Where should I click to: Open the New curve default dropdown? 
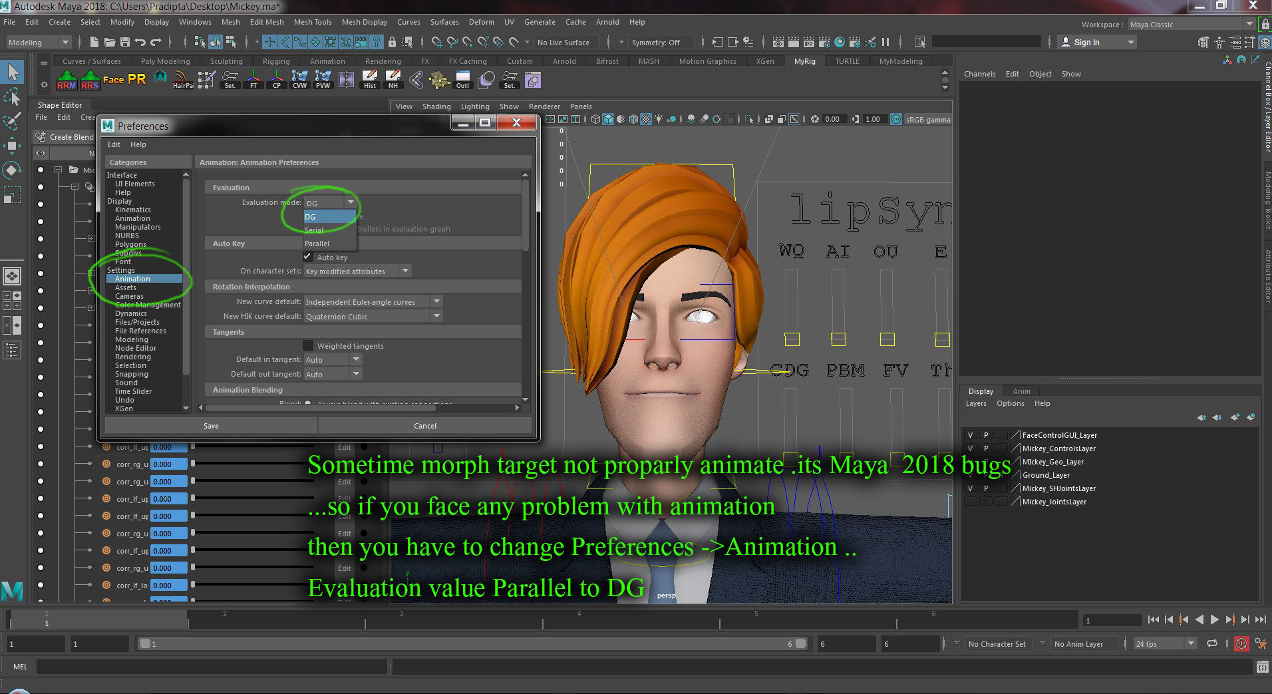click(373, 301)
